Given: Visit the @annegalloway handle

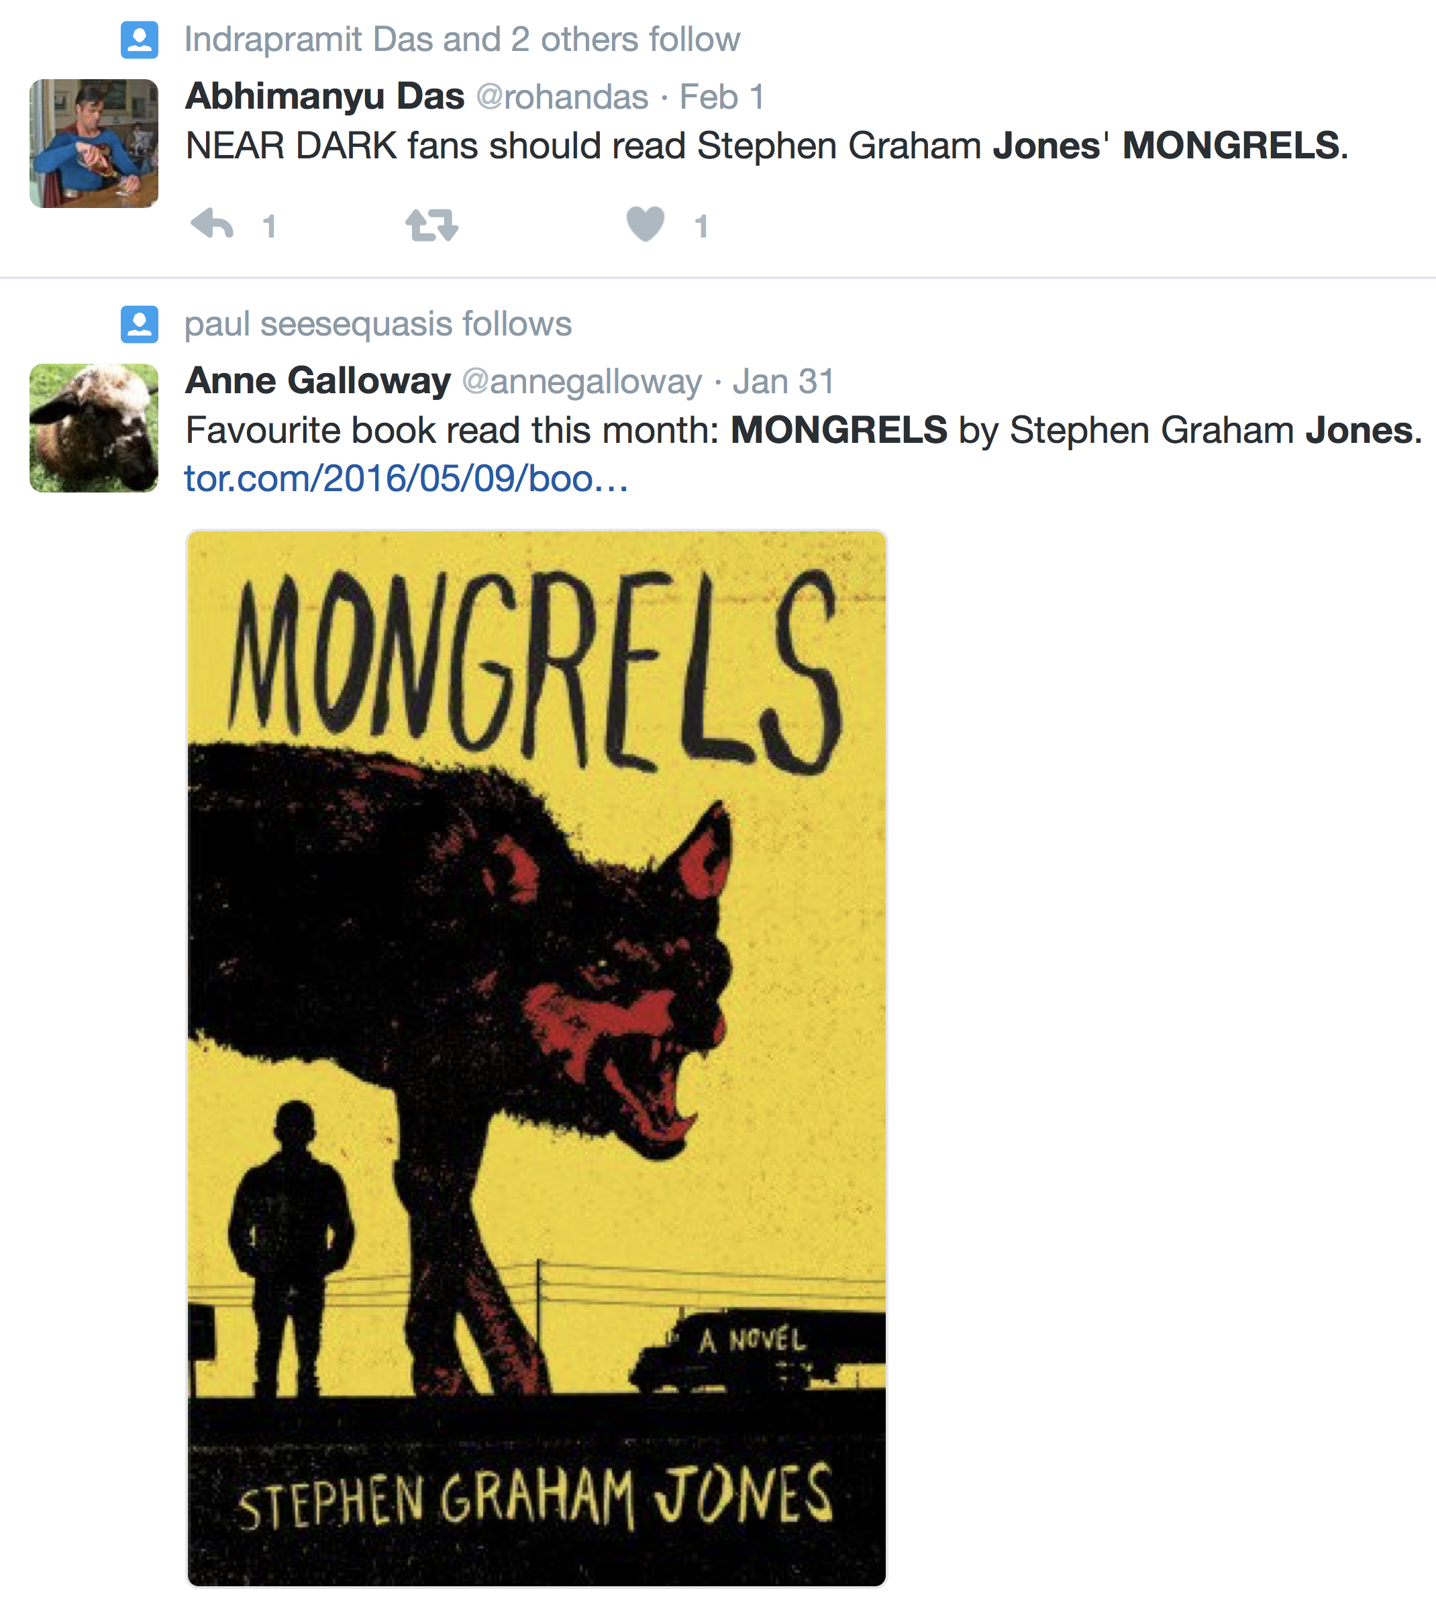Looking at the screenshot, I should [x=582, y=382].
